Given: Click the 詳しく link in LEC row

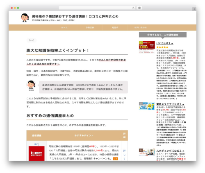Looking at the screenshot, I should coord(124,155).
